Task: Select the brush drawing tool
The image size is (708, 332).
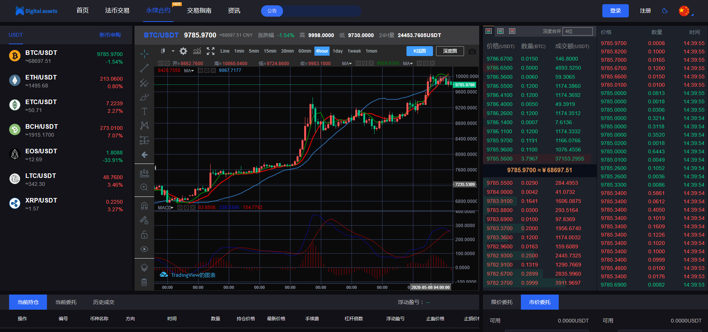Action: (144, 97)
